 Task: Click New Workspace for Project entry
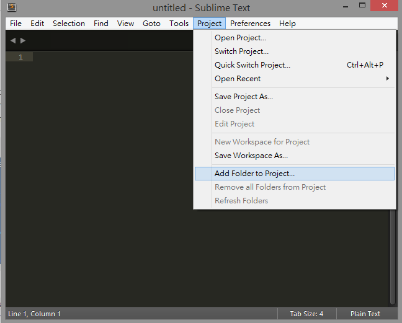pyautogui.click(x=295, y=142)
